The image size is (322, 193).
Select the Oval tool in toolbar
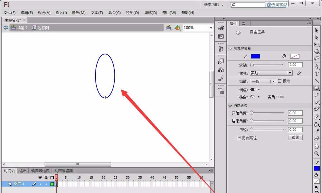pyautogui.click(x=317, y=88)
